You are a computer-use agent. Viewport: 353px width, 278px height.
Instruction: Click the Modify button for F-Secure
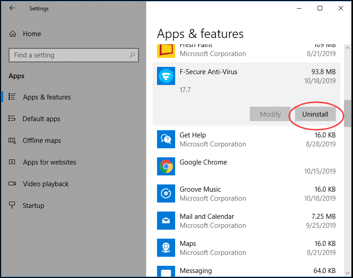click(270, 114)
